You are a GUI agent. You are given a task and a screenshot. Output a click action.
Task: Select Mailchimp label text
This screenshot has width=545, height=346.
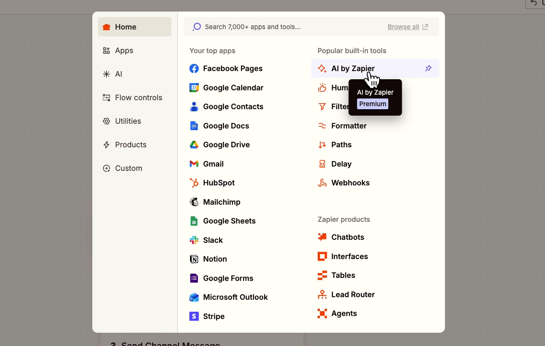[222, 202]
